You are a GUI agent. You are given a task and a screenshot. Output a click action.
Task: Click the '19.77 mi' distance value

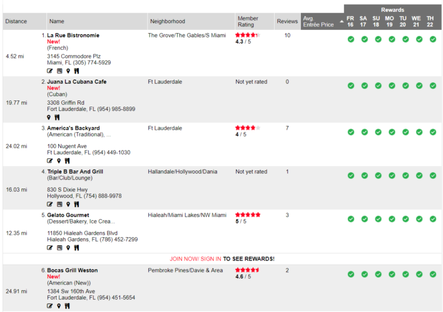click(16, 102)
